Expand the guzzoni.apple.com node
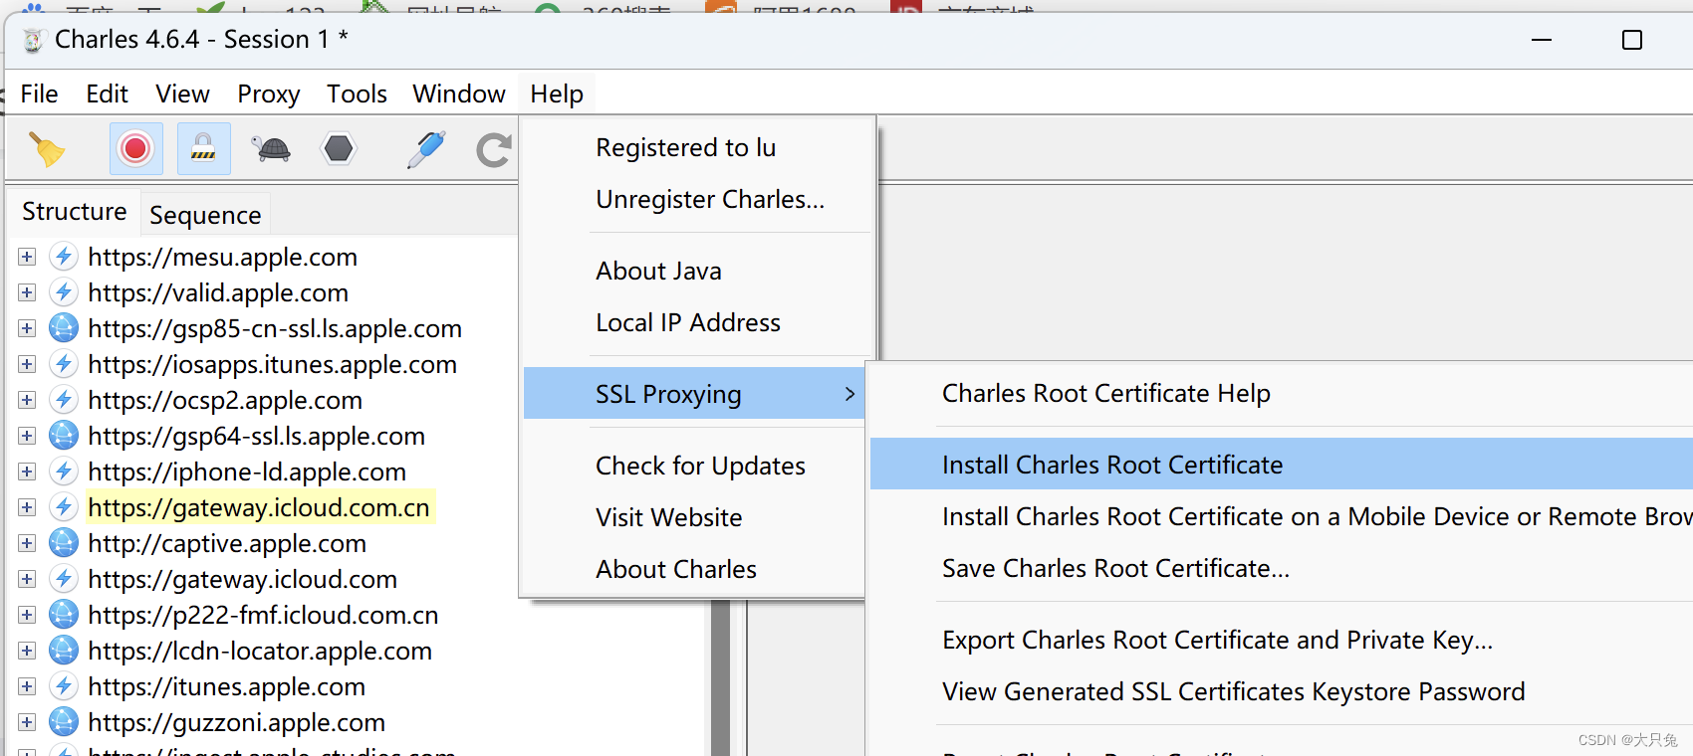This screenshot has height=756, width=1693. [x=27, y=722]
